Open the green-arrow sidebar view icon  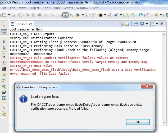pyautogui.click(x=4, y=87)
